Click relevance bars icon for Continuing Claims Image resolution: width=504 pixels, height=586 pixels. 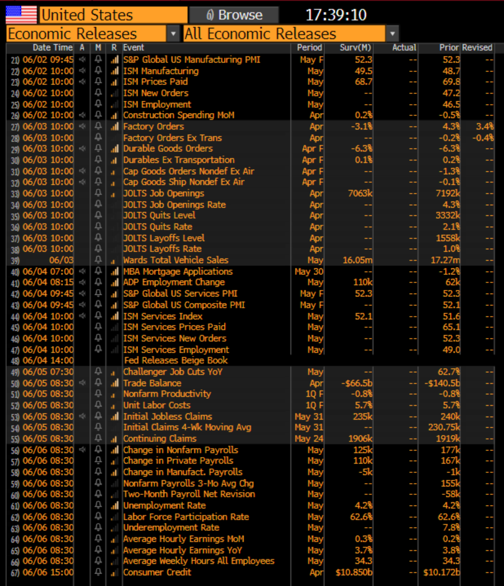pyautogui.click(x=115, y=439)
